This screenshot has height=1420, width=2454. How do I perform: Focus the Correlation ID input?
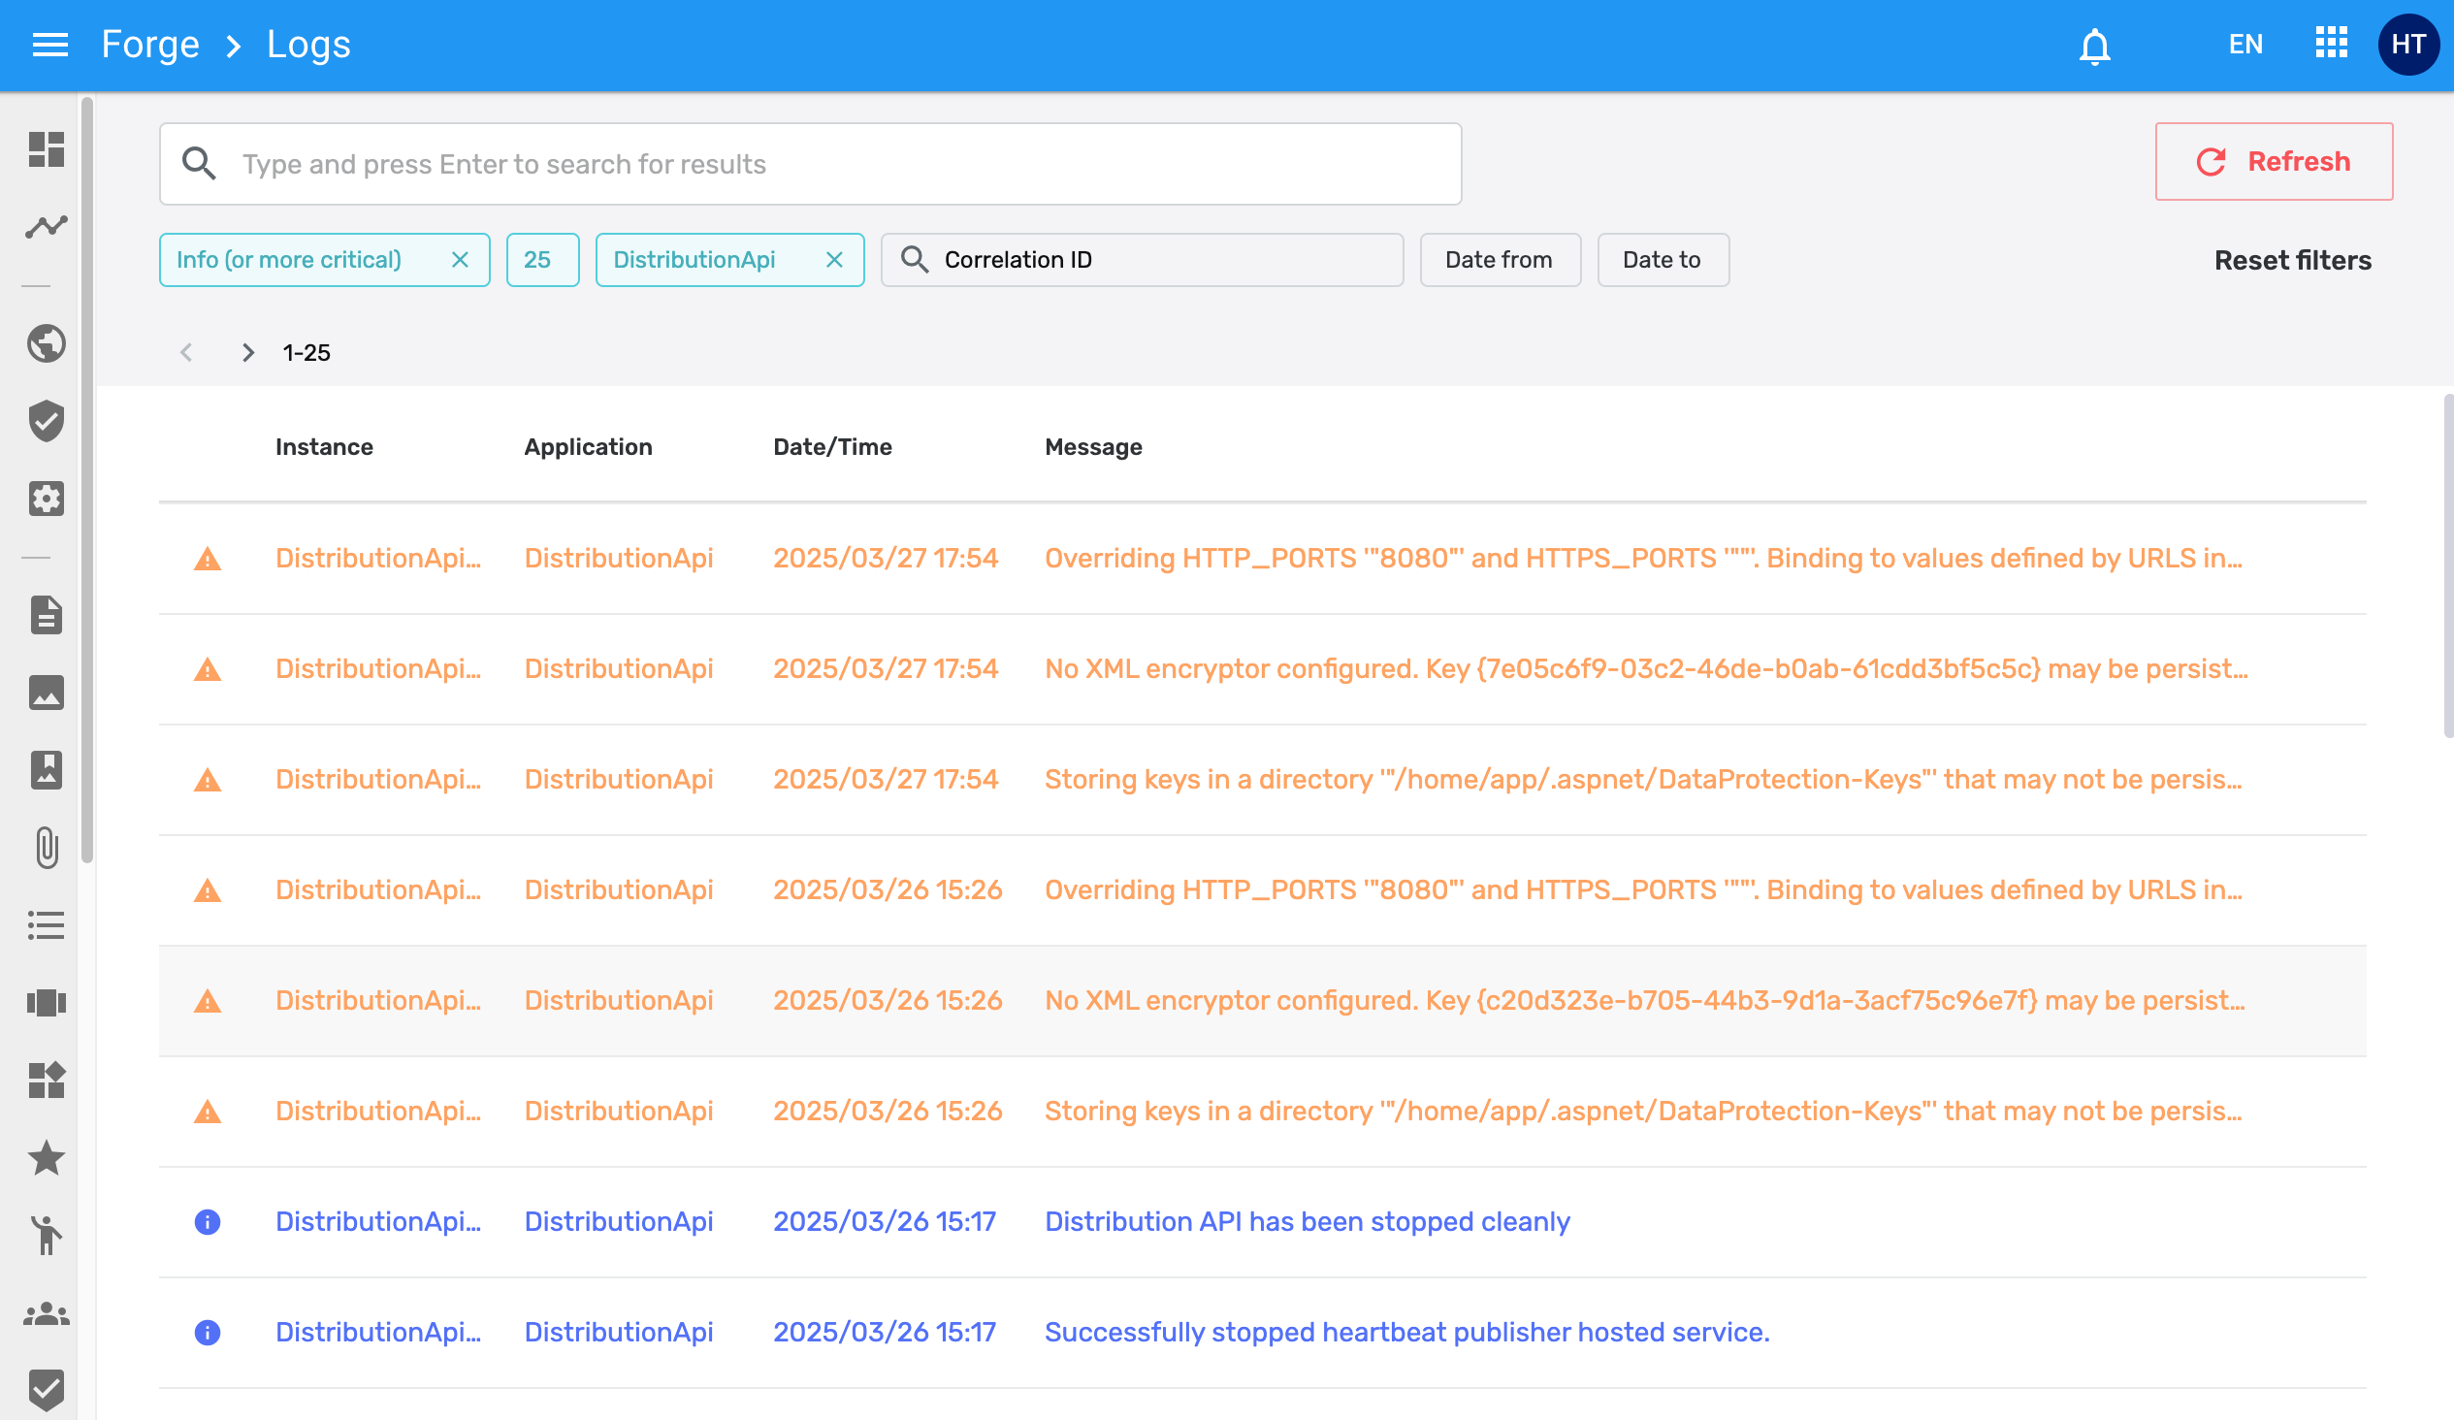1143,260
